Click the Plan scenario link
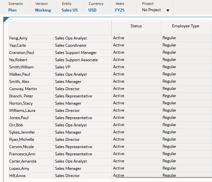Screen dimensions: 212x182 point(13,10)
